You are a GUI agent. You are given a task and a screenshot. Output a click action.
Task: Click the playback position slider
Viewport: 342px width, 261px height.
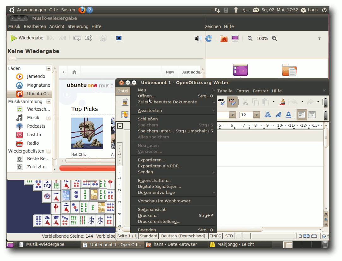13,59
